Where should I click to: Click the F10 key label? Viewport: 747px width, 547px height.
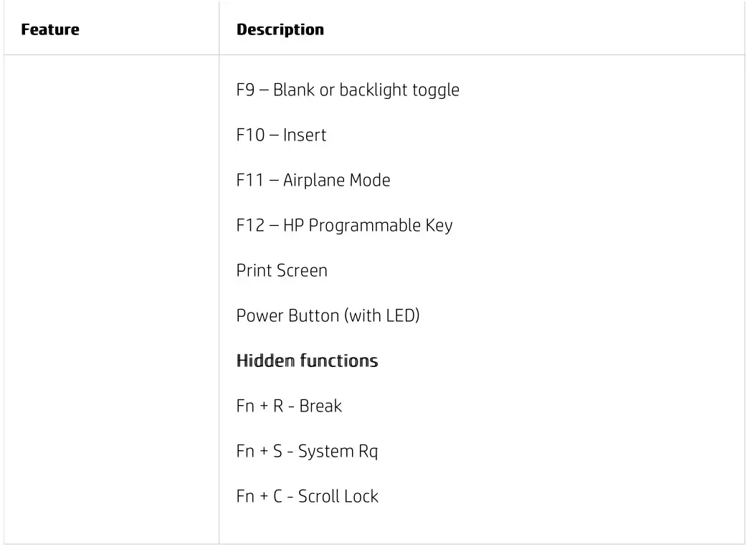pyautogui.click(x=250, y=135)
